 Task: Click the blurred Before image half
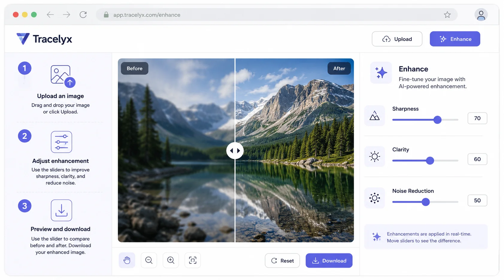click(x=176, y=150)
